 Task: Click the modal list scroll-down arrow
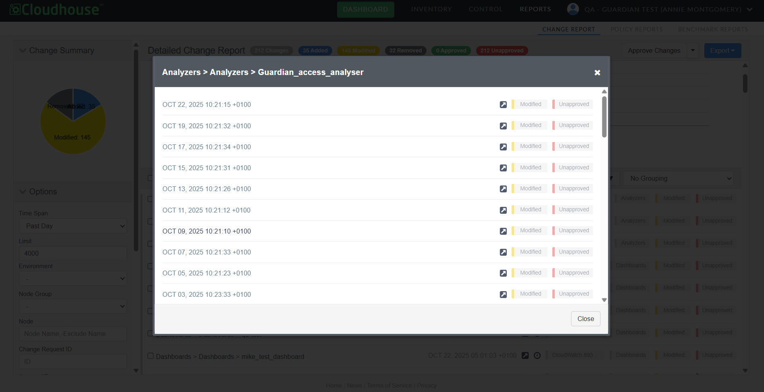[x=604, y=300]
